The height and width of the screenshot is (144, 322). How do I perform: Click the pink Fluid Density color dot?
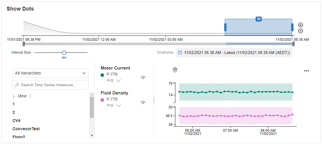[102, 100]
